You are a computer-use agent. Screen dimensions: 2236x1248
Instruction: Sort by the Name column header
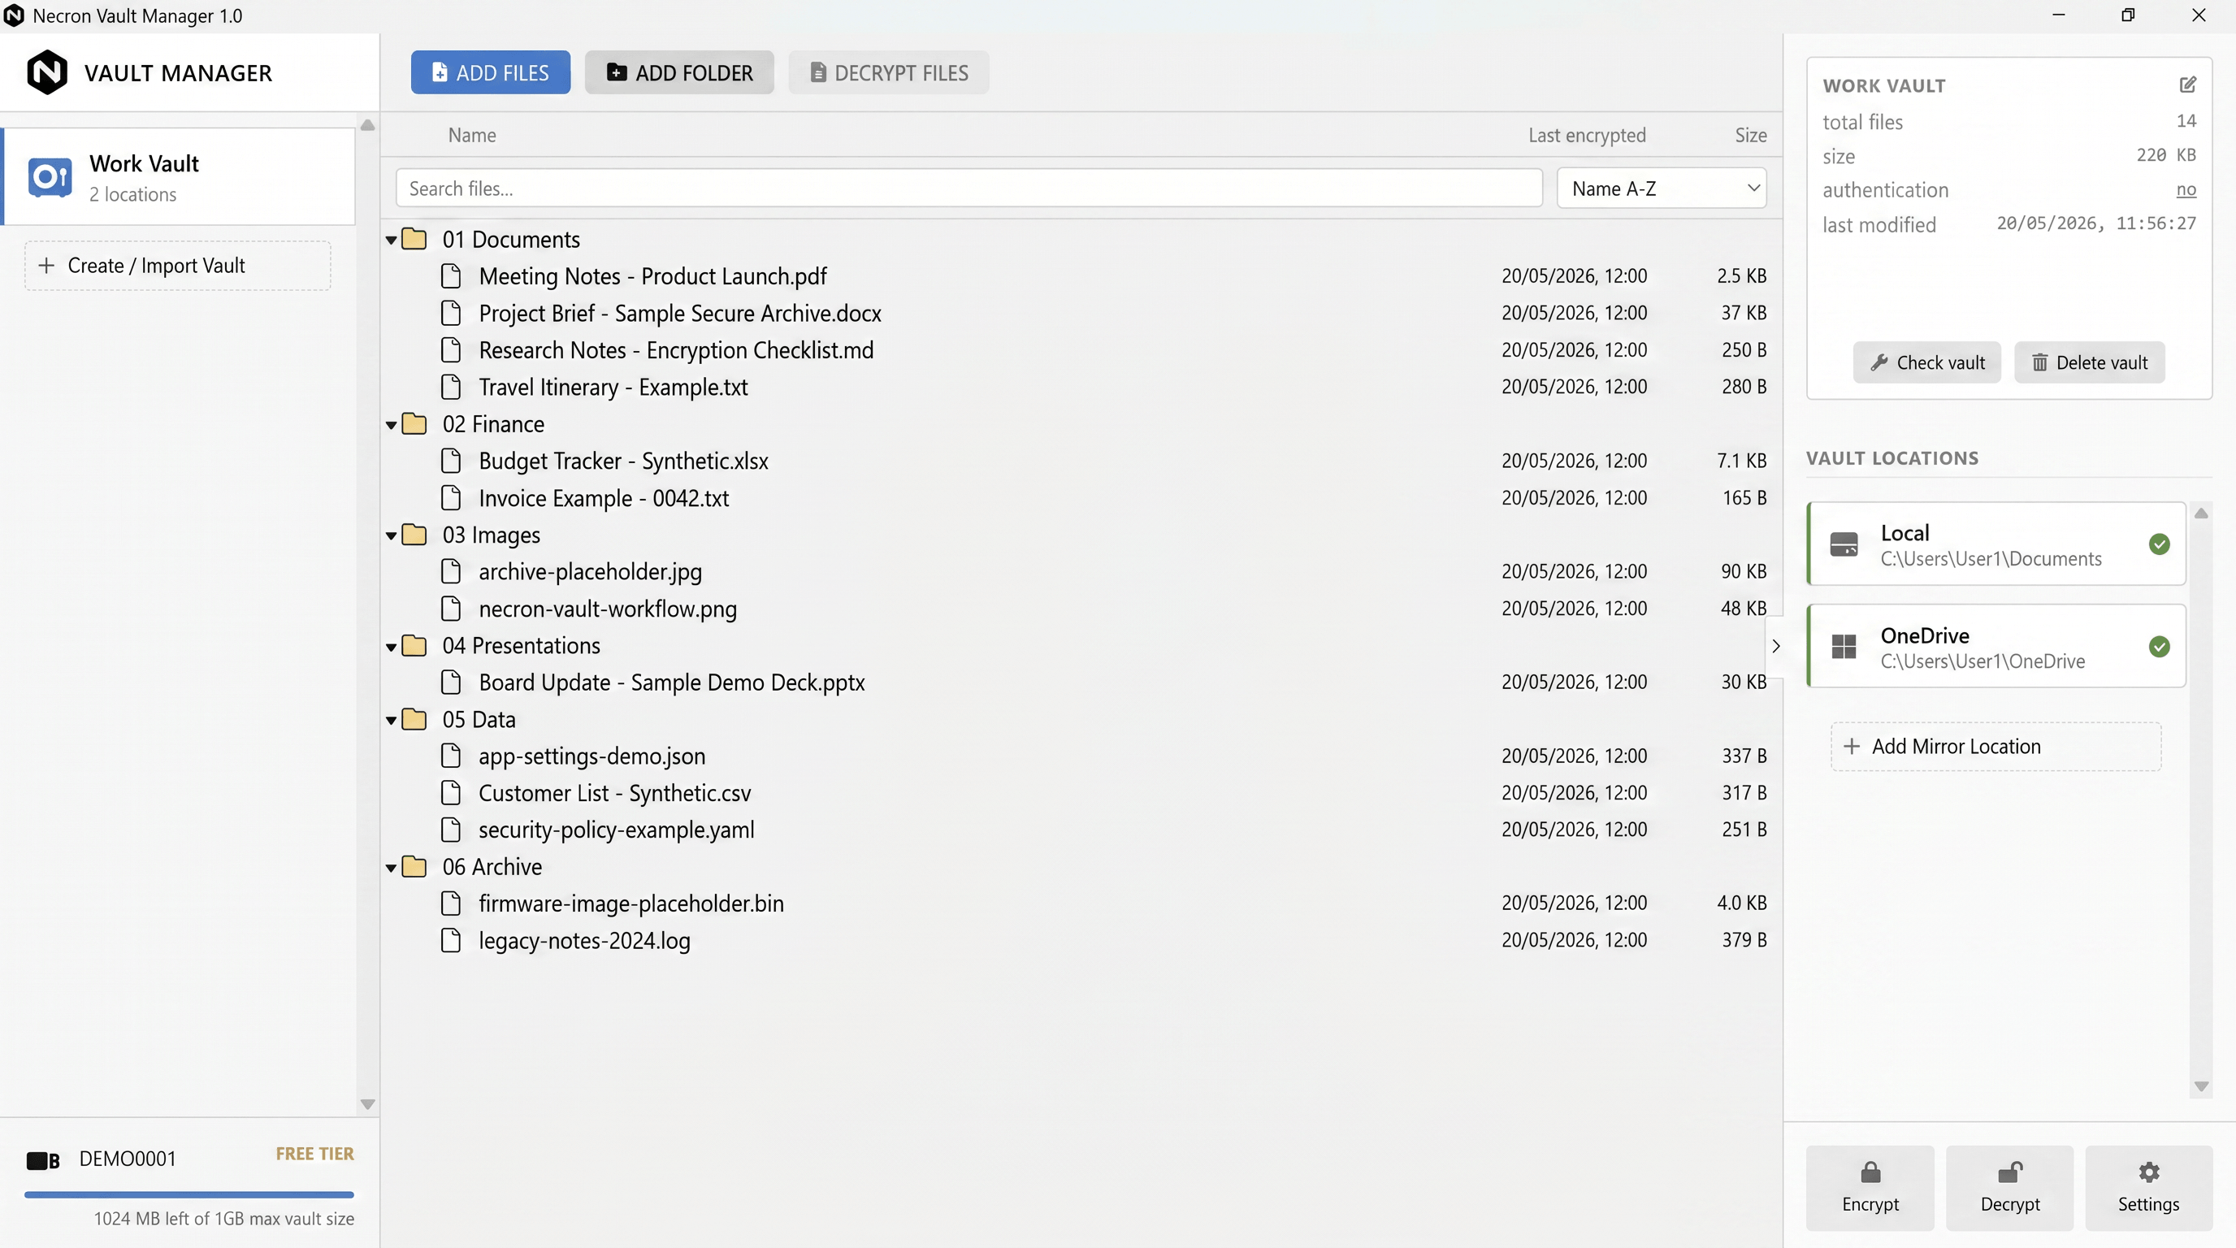tap(472, 136)
